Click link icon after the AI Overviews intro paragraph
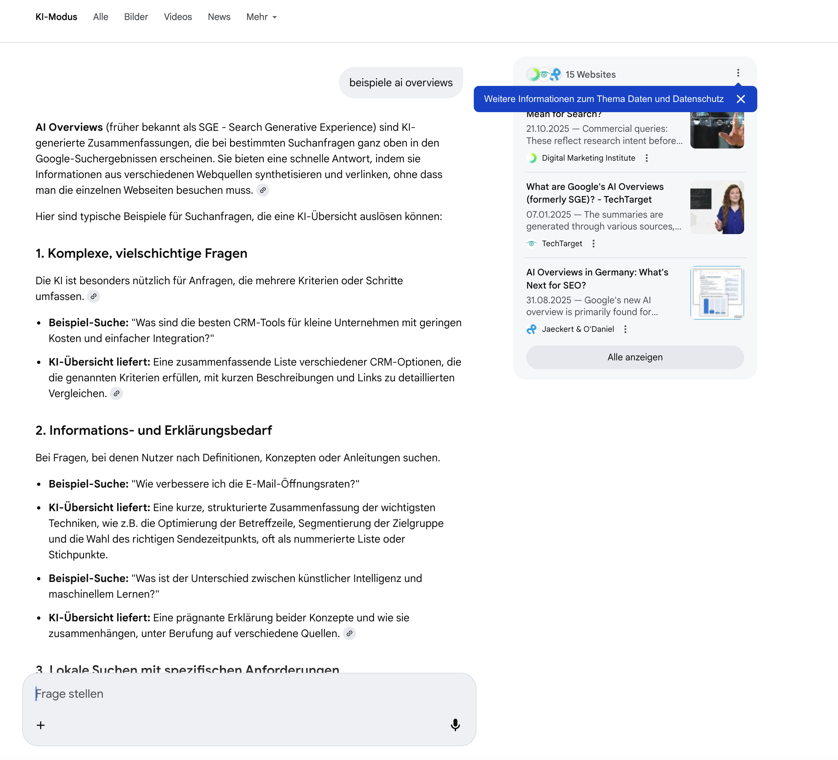This screenshot has height=760, width=838. pos(263,190)
